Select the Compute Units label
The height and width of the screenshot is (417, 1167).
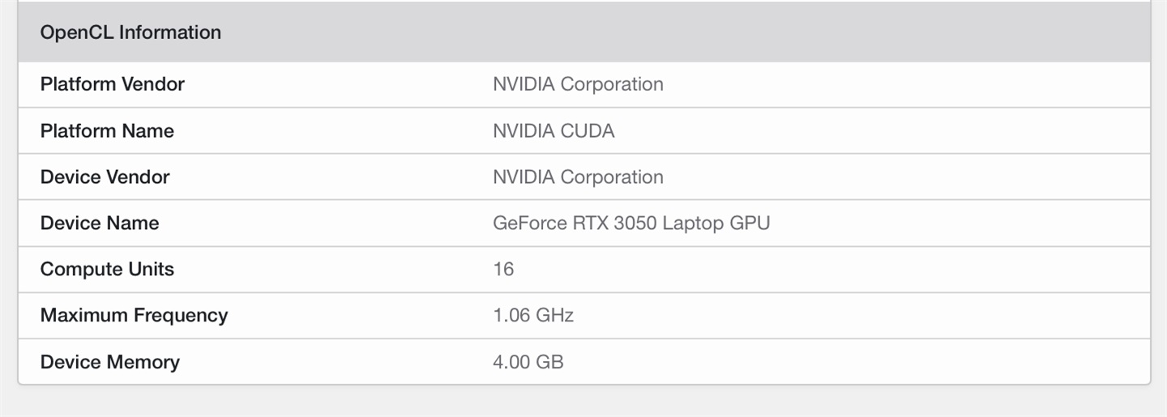(x=107, y=269)
